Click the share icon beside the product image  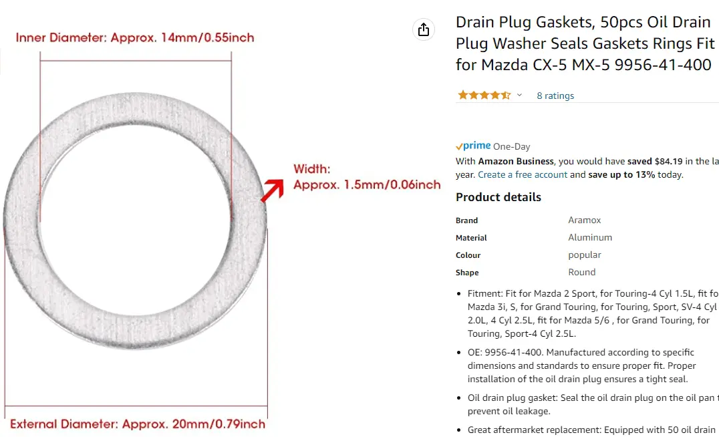423,29
